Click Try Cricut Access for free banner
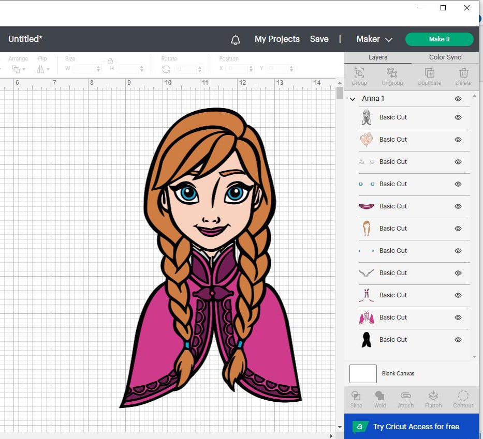 [x=412, y=427]
